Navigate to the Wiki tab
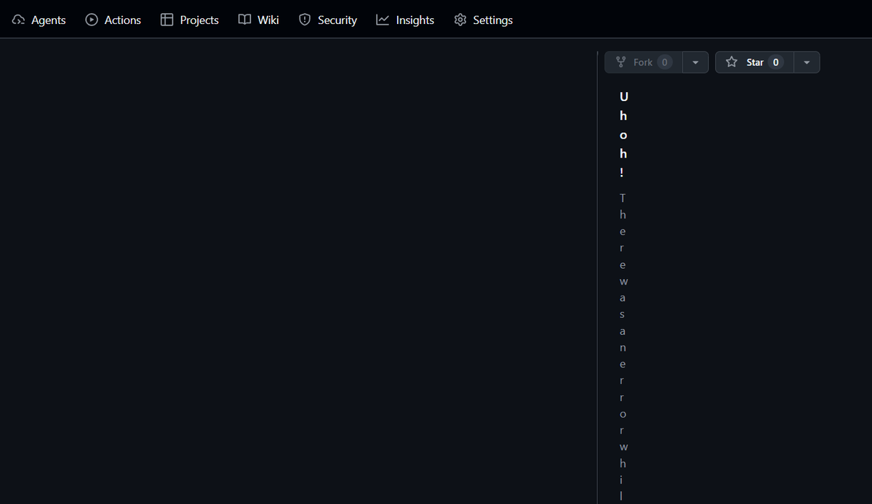This screenshot has width=872, height=504. click(x=268, y=20)
